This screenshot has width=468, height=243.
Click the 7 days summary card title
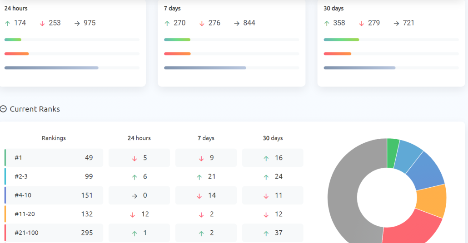pyautogui.click(x=172, y=8)
